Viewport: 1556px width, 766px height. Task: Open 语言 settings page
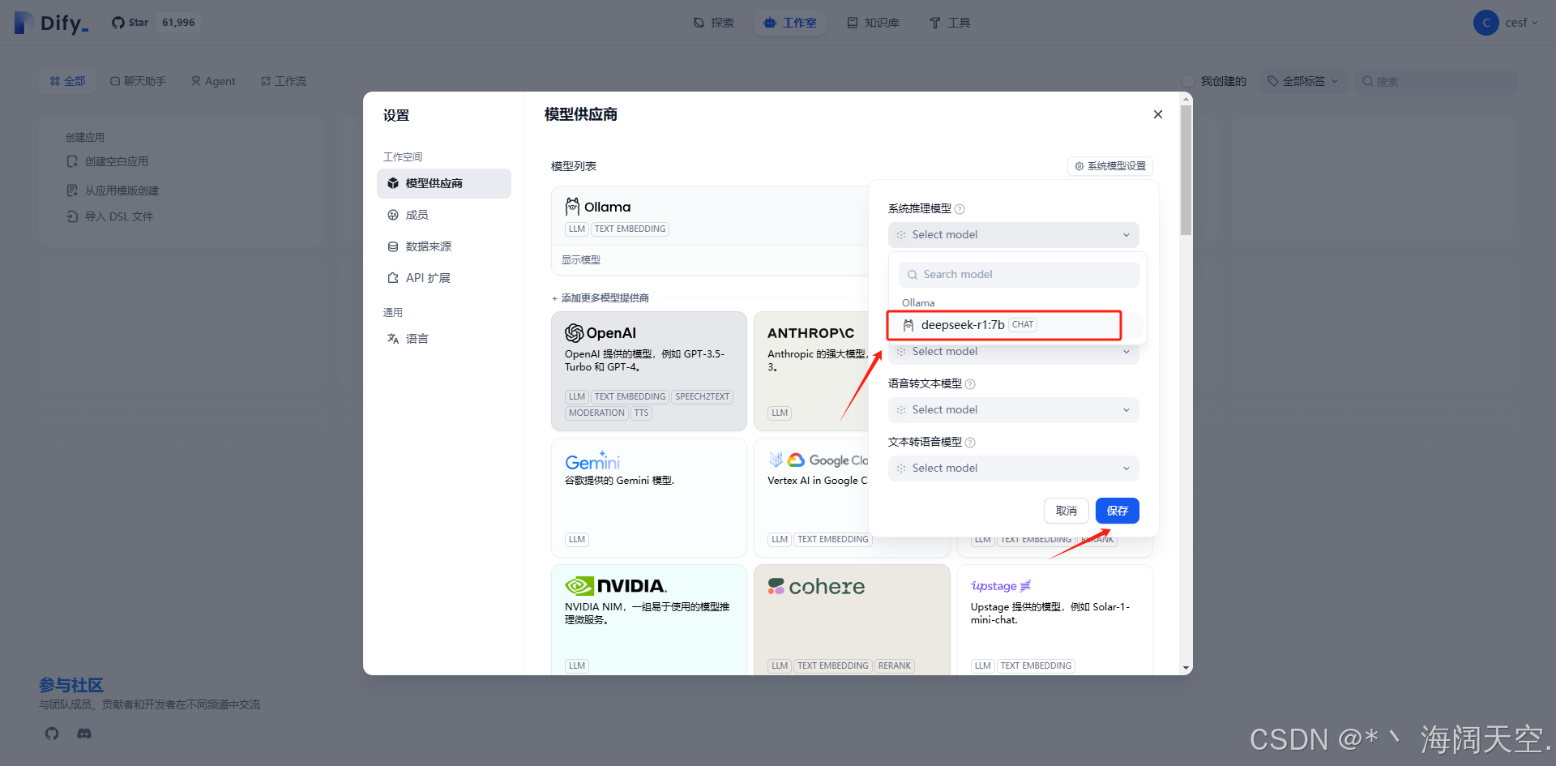[x=444, y=339]
